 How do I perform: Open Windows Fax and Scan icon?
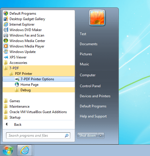[x=6, y=35]
